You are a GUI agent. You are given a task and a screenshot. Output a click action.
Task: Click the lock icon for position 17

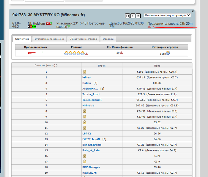click(84, 162)
